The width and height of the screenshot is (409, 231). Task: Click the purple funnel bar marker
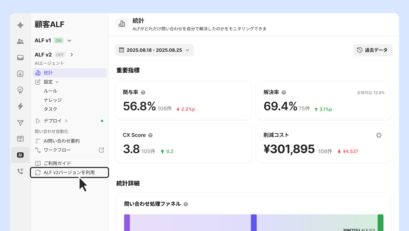coord(127,223)
